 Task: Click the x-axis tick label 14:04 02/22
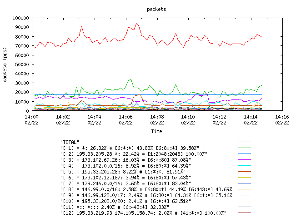pyautogui.click(x=94, y=120)
